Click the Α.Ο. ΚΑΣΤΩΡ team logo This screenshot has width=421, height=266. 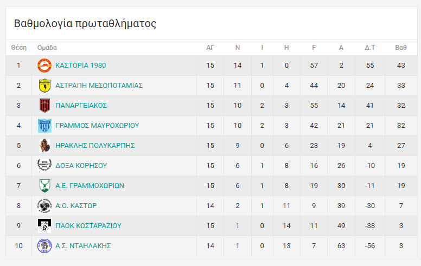point(44,206)
